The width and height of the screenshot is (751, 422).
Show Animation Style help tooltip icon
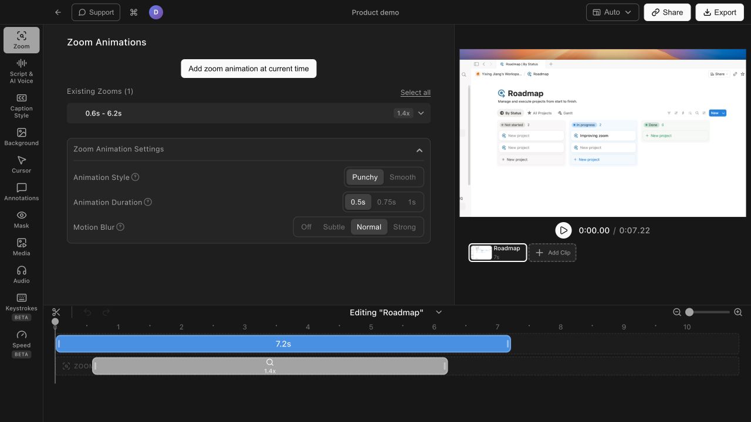[x=136, y=177]
